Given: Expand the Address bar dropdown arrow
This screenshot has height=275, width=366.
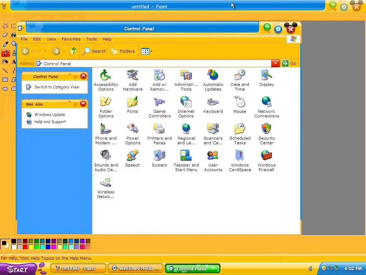Looking at the screenshot, I should point(276,63).
